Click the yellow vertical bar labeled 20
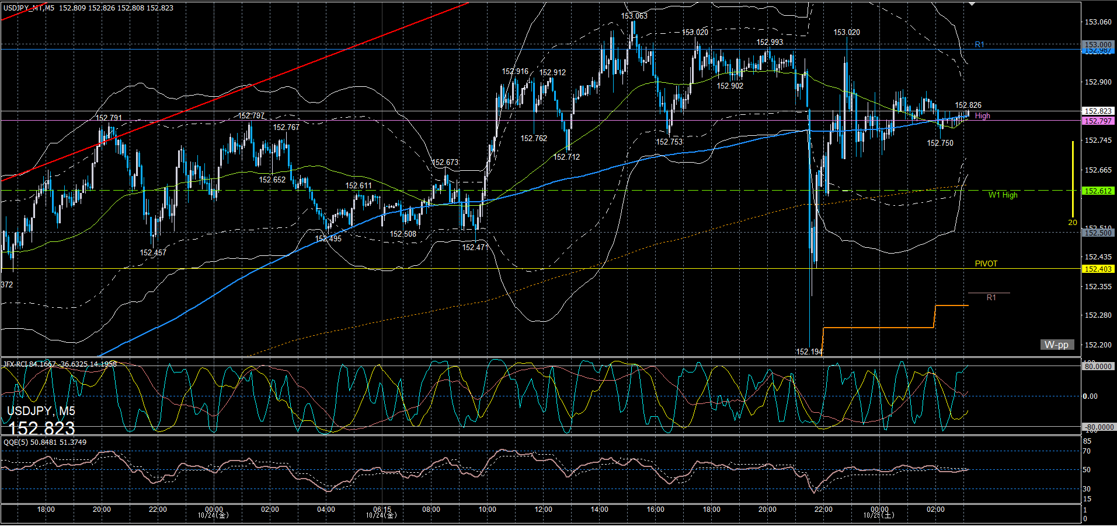Screen dimensions: 1117x527 (1073, 178)
